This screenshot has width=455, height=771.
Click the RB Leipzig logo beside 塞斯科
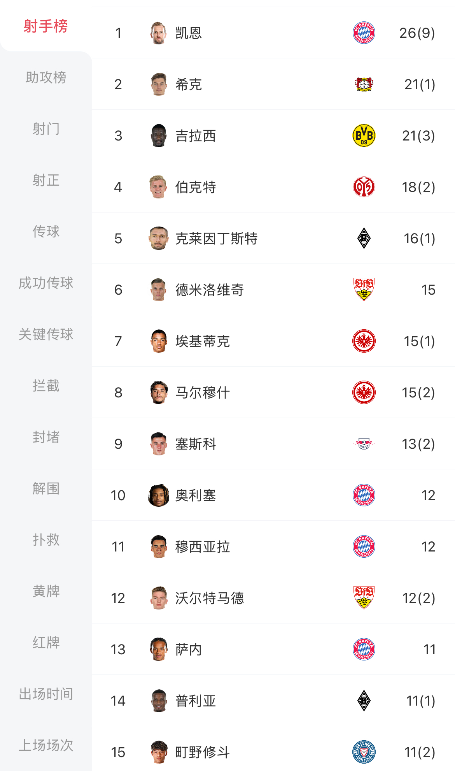click(364, 444)
